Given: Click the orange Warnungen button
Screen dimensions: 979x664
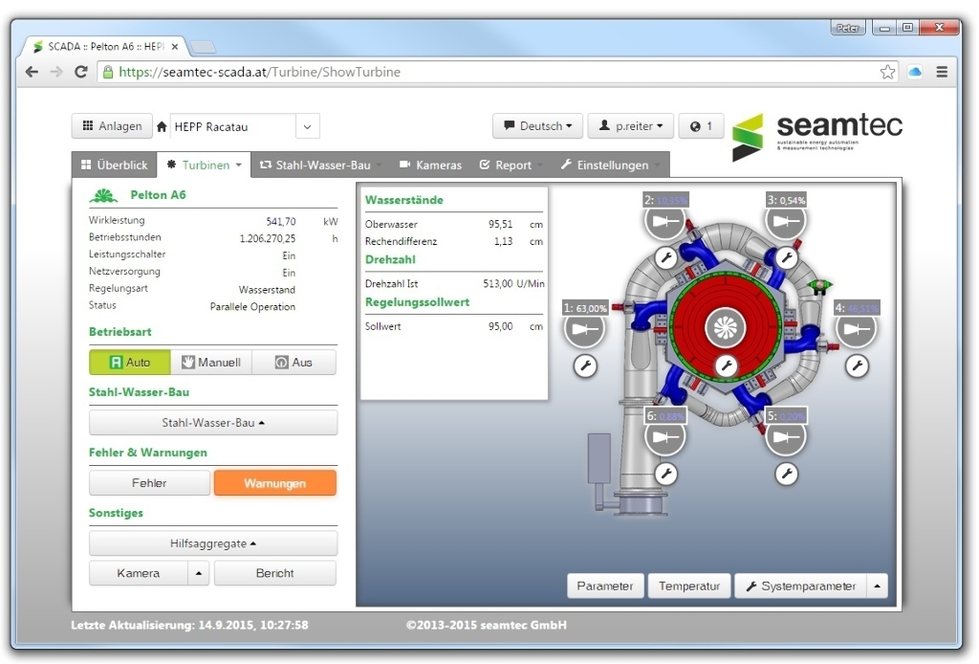Looking at the screenshot, I should click(x=274, y=483).
